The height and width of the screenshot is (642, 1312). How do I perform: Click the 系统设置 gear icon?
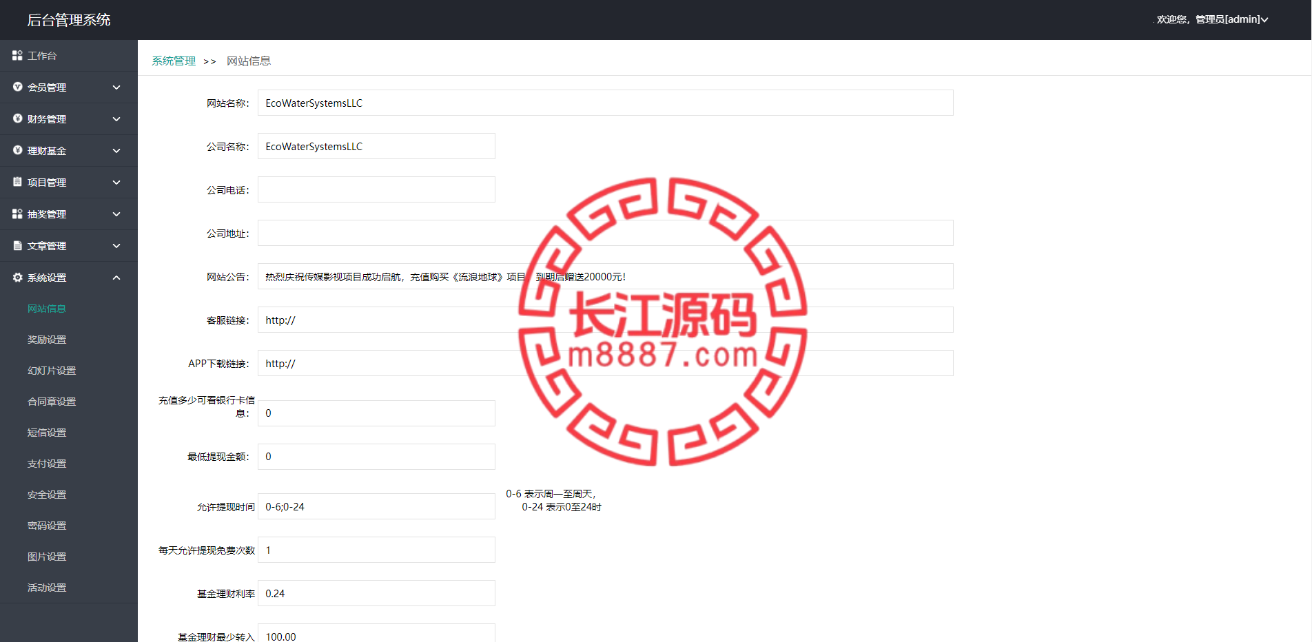[x=17, y=277]
